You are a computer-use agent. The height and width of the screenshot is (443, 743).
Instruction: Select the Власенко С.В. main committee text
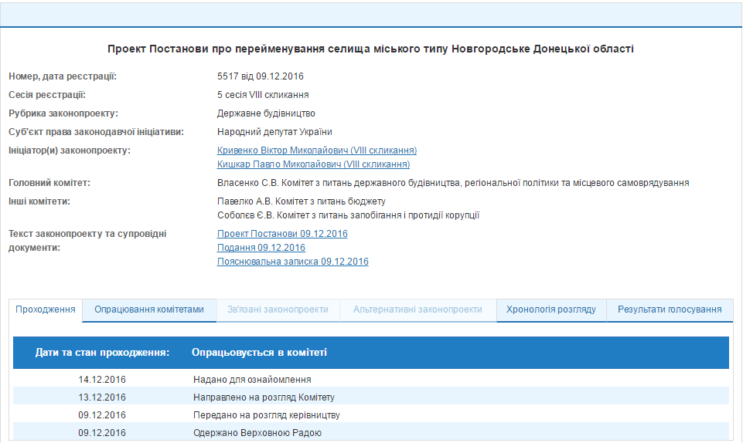[x=453, y=183]
